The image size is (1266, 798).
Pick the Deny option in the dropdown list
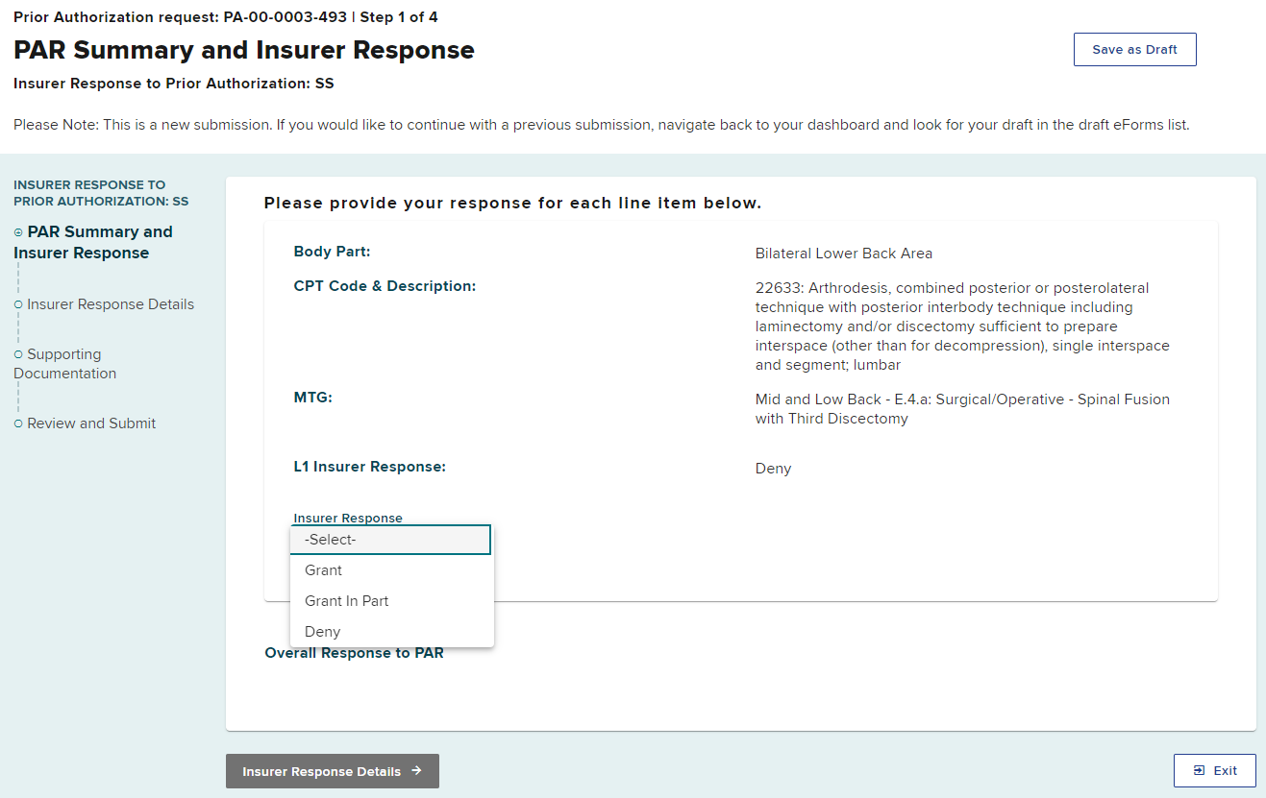point(323,632)
